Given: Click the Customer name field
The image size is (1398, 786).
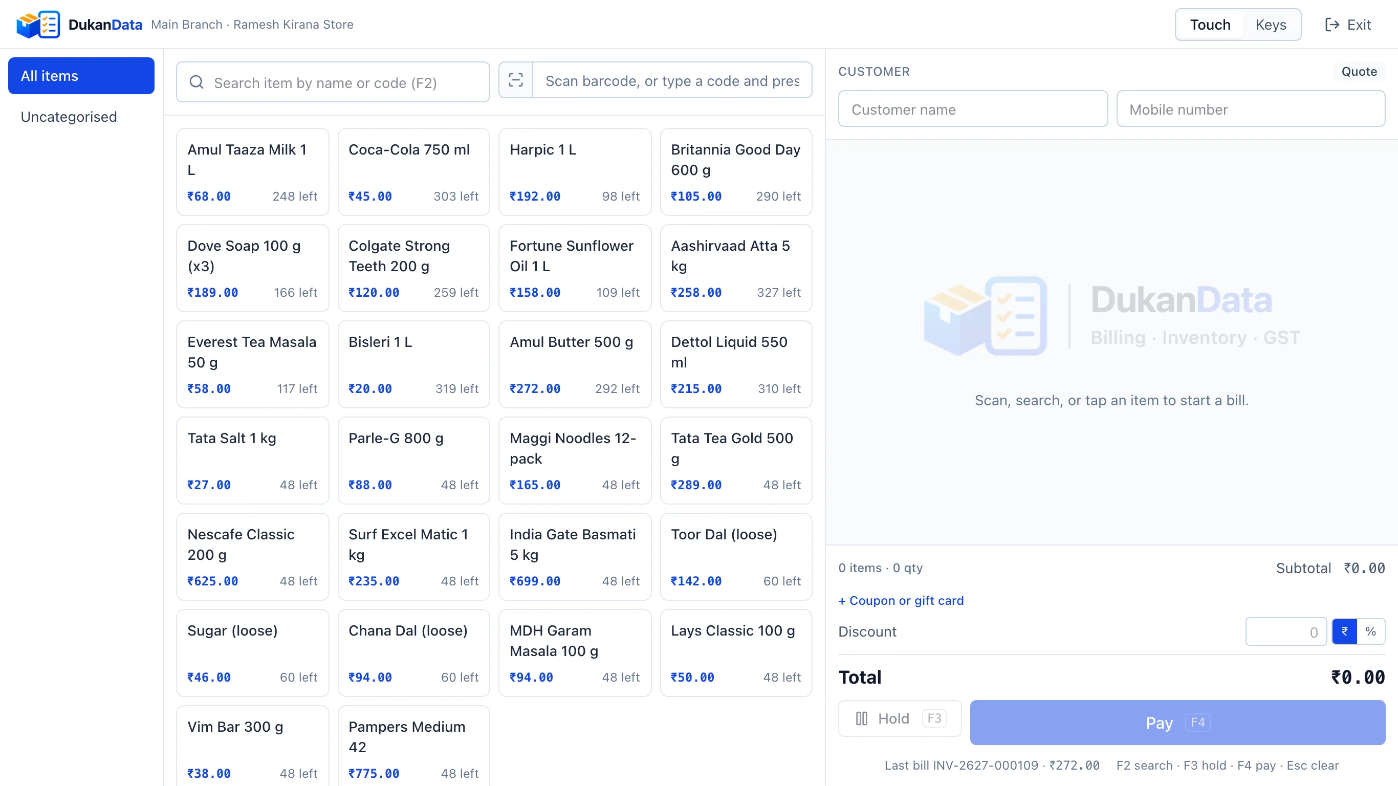Looking at the screenshot, I should [x=973, y=109].
